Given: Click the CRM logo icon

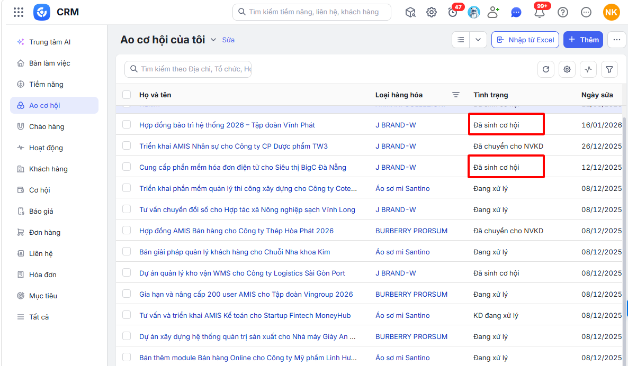Looking at the screenshot, I should point(42,12).
